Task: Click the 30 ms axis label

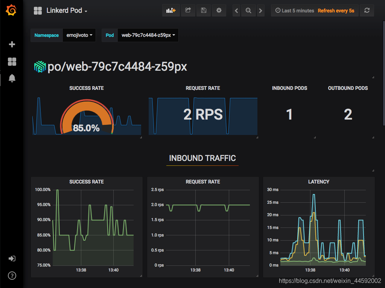Action: (273, 189)
